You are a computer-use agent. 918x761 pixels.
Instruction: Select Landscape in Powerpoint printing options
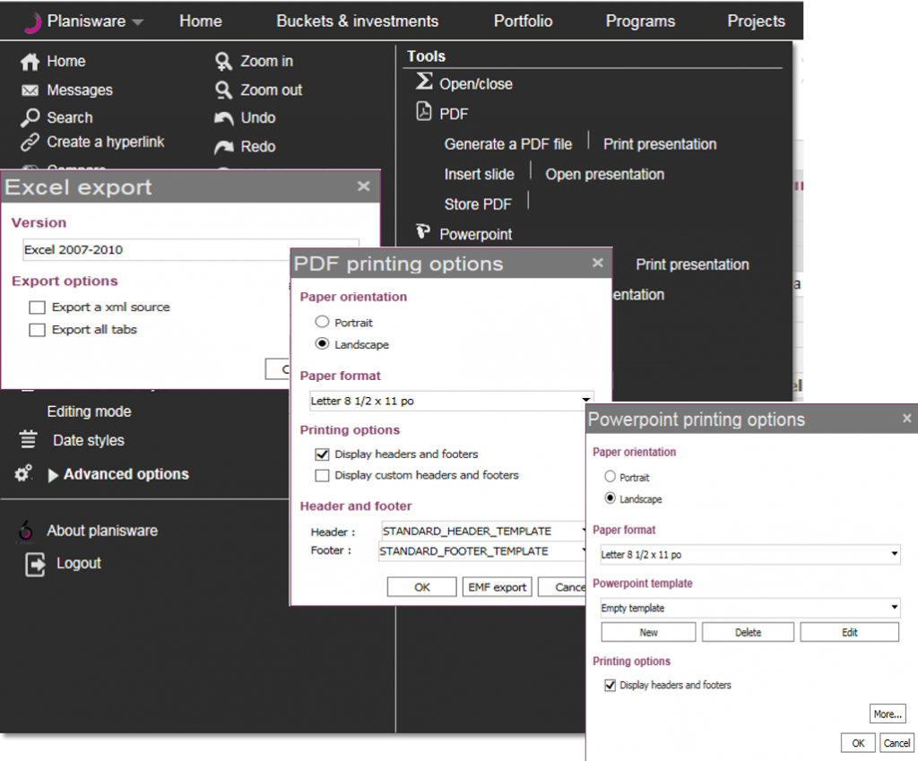(610, 498)
